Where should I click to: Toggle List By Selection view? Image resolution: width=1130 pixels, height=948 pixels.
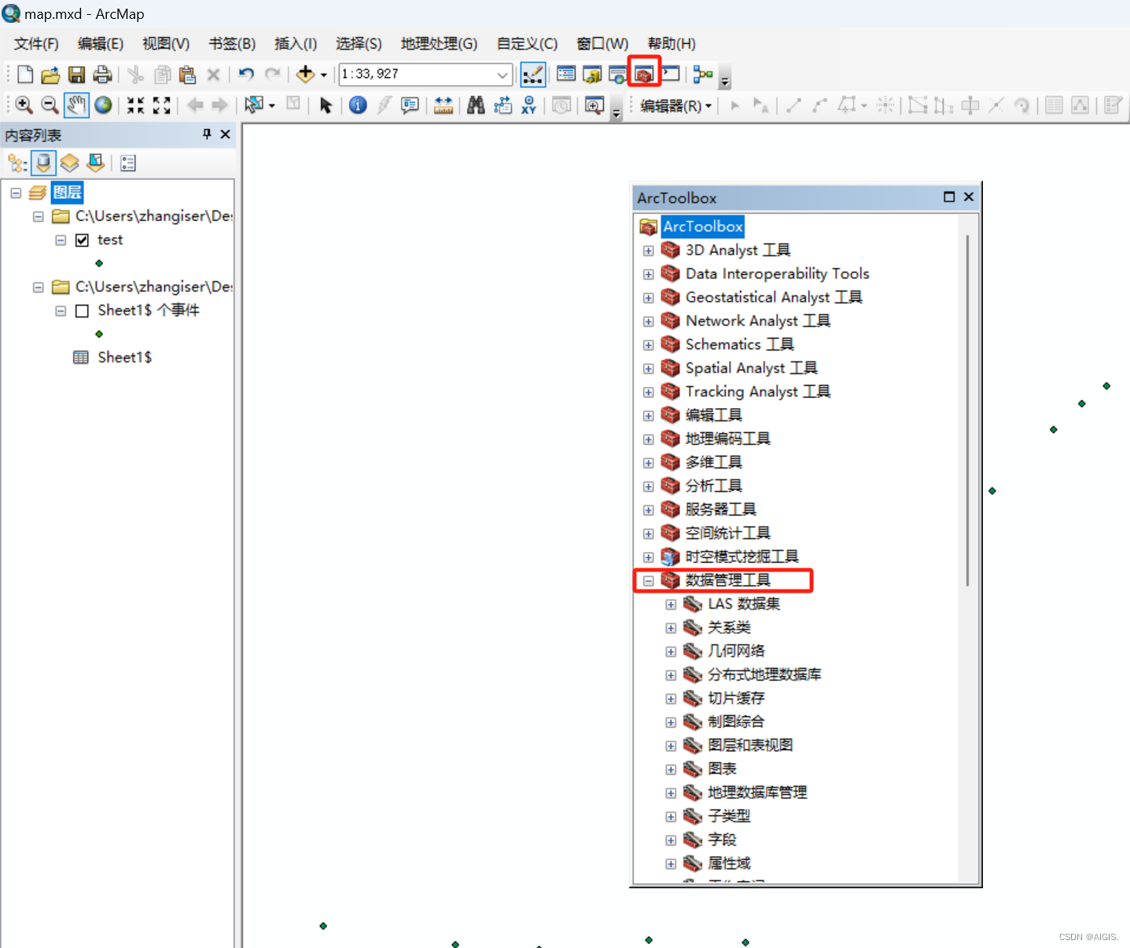(96, 164)
